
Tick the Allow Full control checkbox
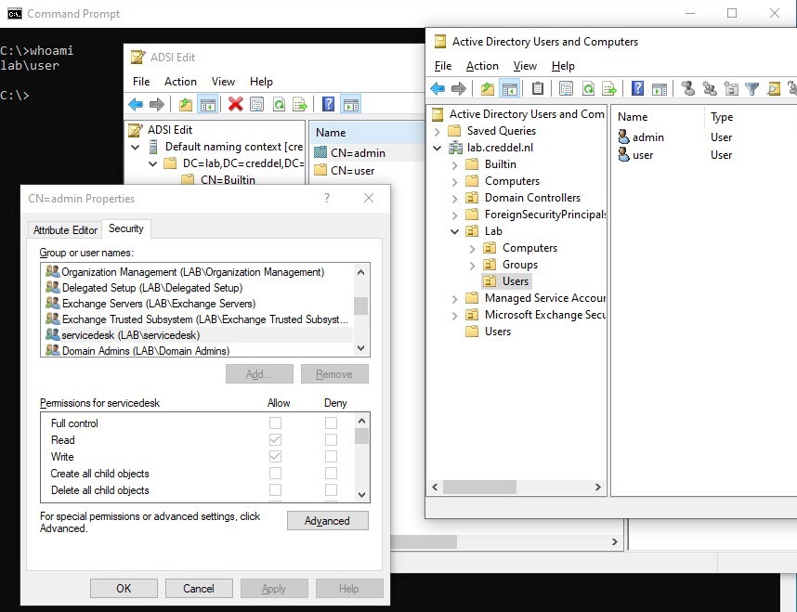[x=275, y=423]
